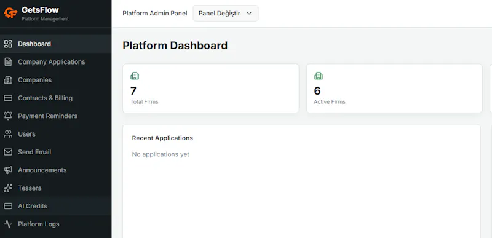Click the building icon on Total Firms card
Image resolution: width=492 pixels, height=238 pixels.
click(x=135, y=76)
